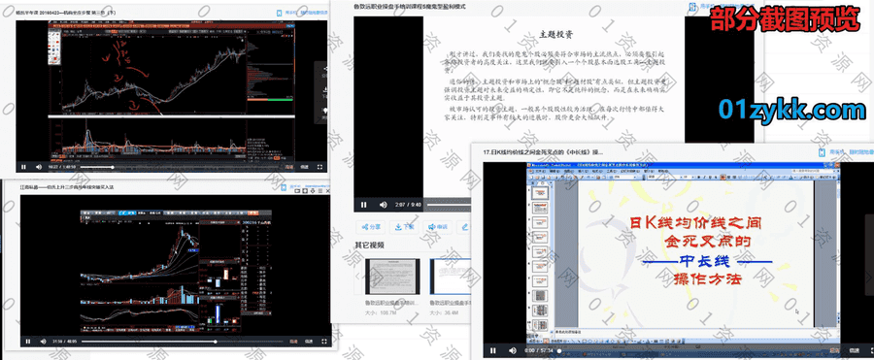Viewport: 874px width, 360px height.
Task: Click the 分享 share button
Action: (x=372, y=227)
